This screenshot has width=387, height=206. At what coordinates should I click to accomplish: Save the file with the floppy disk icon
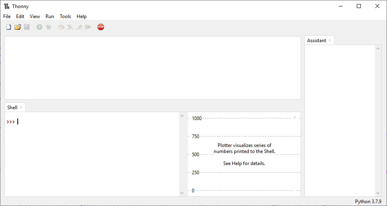pos(27,27)
